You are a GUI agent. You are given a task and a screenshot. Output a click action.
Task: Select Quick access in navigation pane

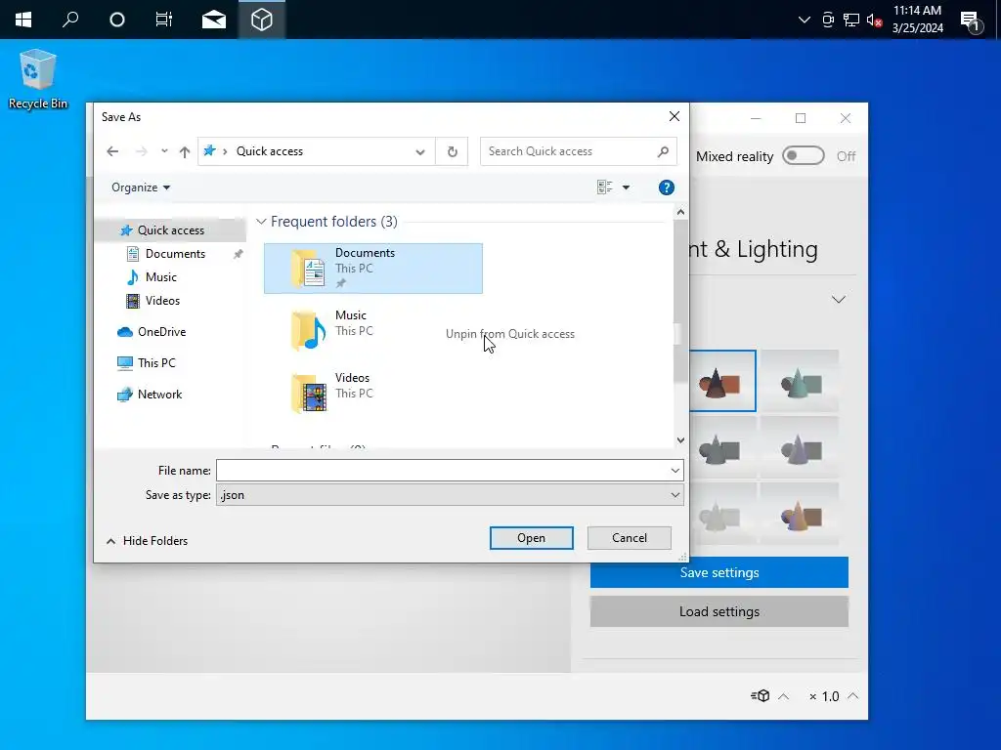click(170, 230)
